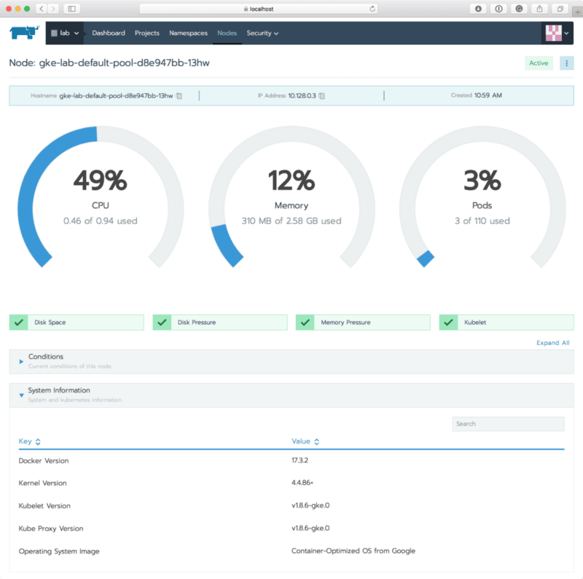Open the node actions kebab menu
Image resolution: width=583 pixels, height=579 pixels.
pos(566,63)
